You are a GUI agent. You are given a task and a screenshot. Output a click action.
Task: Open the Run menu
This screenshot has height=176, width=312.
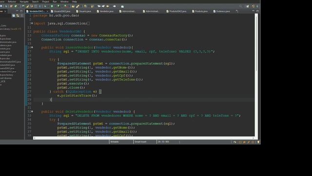[55, 1]
